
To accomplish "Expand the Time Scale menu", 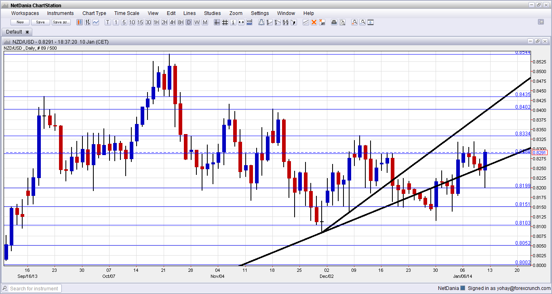I will 126,13.
